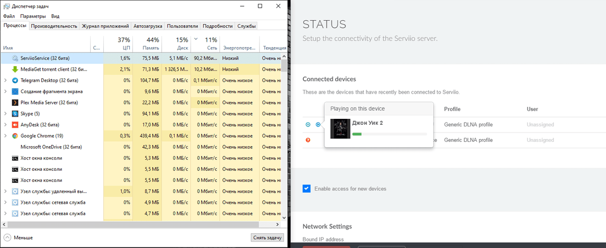The width and height of the screenshot is (606, 248).
Task: Expand the Skype (5) process group
Action: [5, 114]
